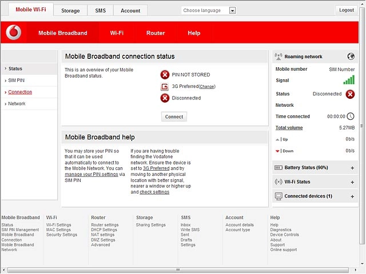The image size is (366, 274).
Task: Select Mobile Broadband in the red menu
Action: 62,33
